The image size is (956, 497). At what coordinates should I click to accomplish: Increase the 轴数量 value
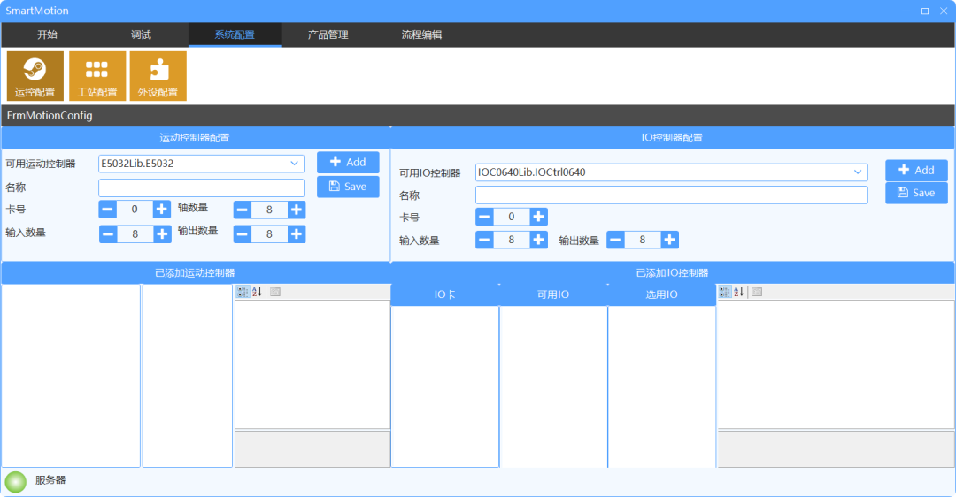point(297,210)
